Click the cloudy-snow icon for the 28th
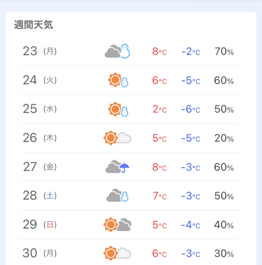The height and width of the screenshot is (265, 262). tap(118, 196)
